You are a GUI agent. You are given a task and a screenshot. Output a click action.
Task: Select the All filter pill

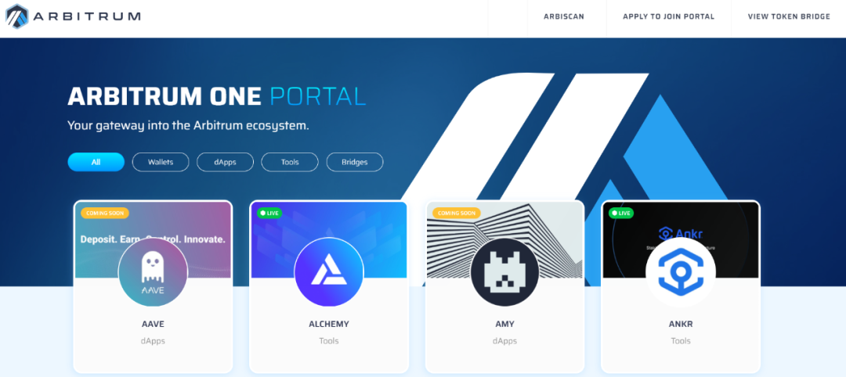tap(96, 162)
